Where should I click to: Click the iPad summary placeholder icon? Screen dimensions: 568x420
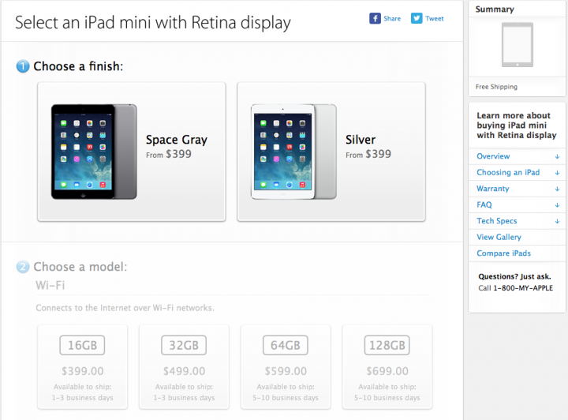click(517, 44)
